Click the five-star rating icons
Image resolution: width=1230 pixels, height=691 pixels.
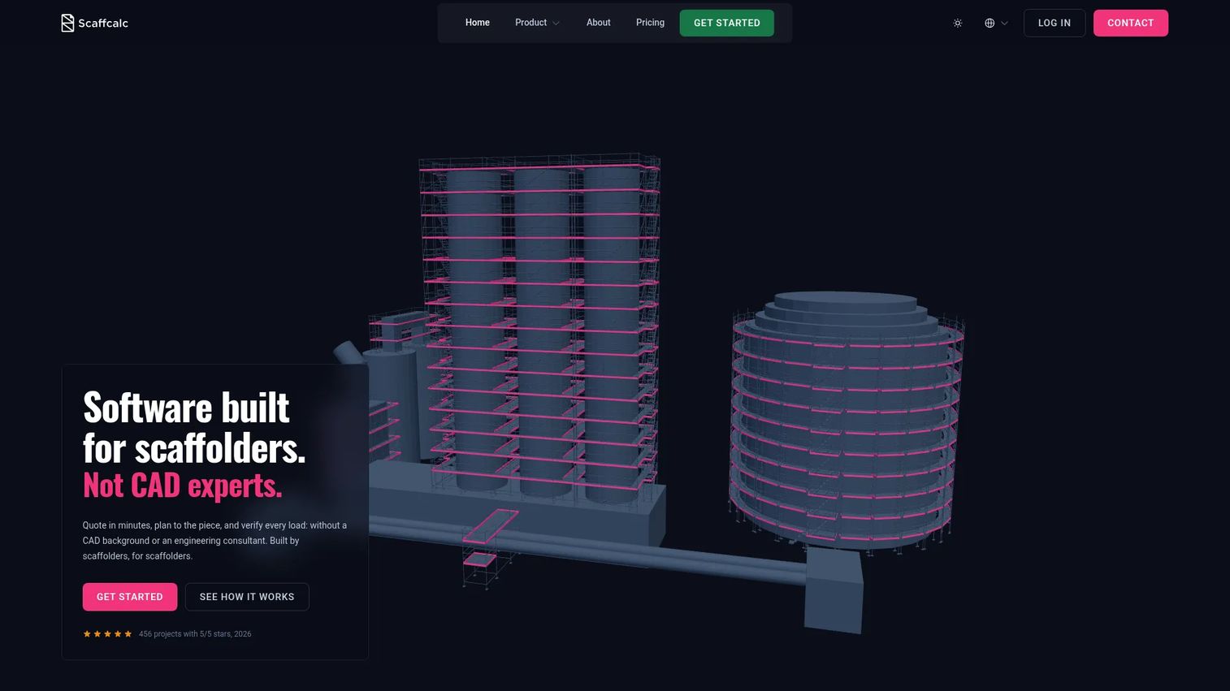coord(107,634)
